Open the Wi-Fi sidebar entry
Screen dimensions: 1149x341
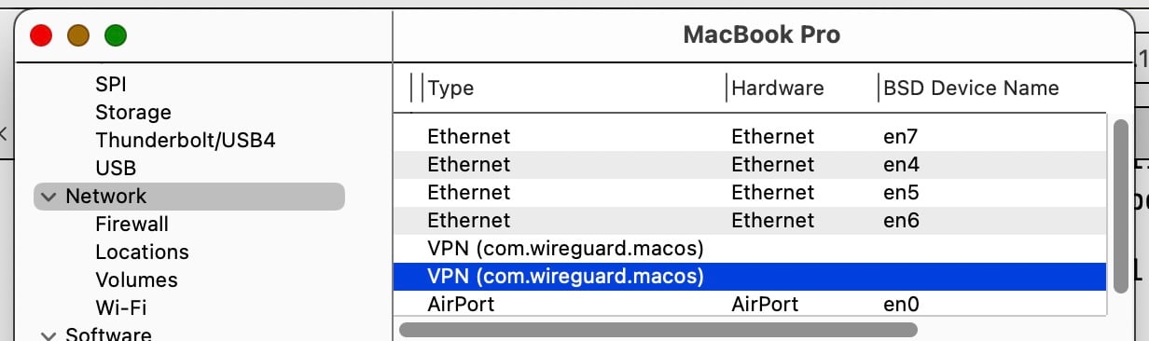pos(120,307)
